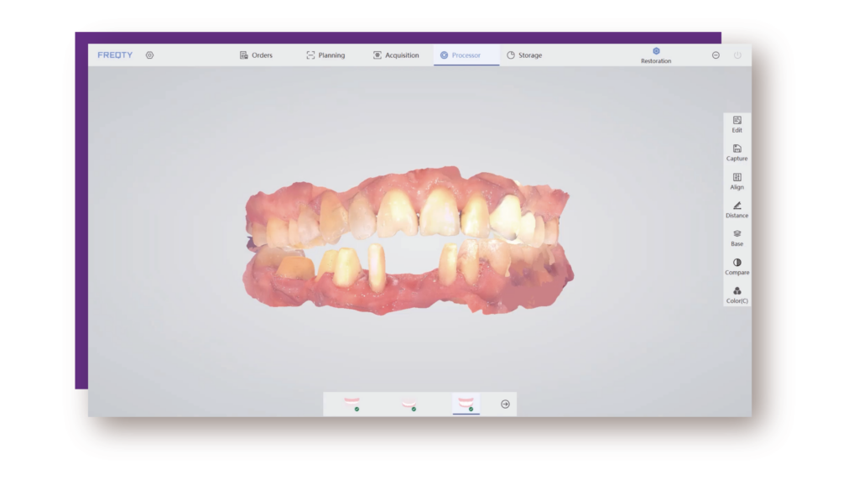
Task: Click the Restoration icon in the top bar
Action: pyautogui.click(x=656, y=55)
